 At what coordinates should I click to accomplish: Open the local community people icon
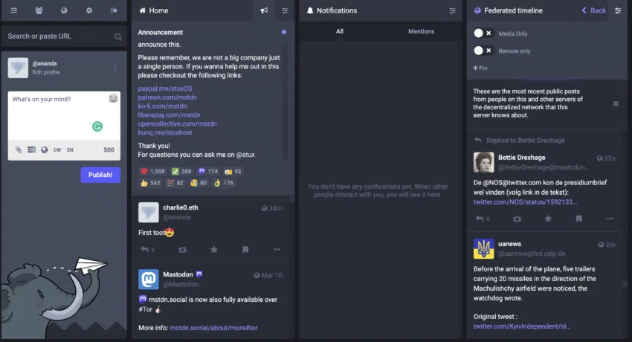(x=39, y=10)
